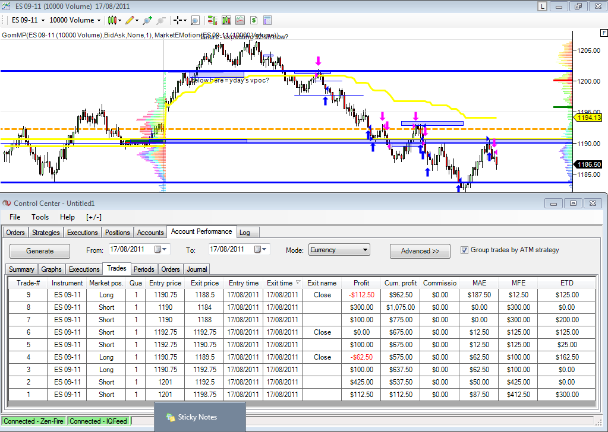This screenshot has width=608, height=432.
Task: Click the Advanced >> button
Action: pyautogui.click(x=420, y=251)
